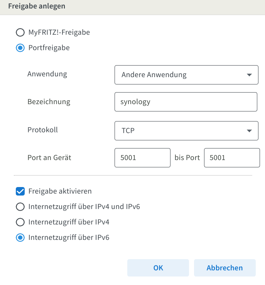Click the Bezeichnung field label
The image size is (265, 285).
(x=49, y=102)
